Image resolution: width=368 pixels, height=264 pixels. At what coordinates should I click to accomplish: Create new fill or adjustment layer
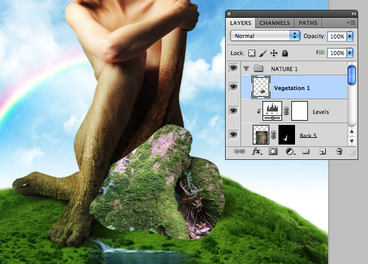tap(290, 152)
